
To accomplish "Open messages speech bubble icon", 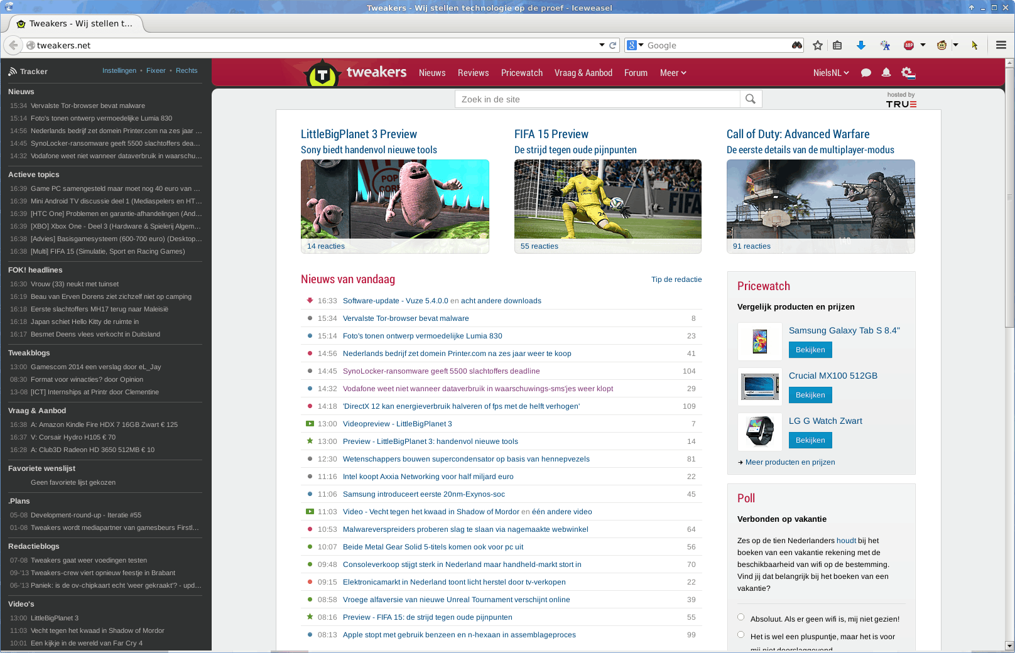I will pyautogui.click(x=866, y=73).
